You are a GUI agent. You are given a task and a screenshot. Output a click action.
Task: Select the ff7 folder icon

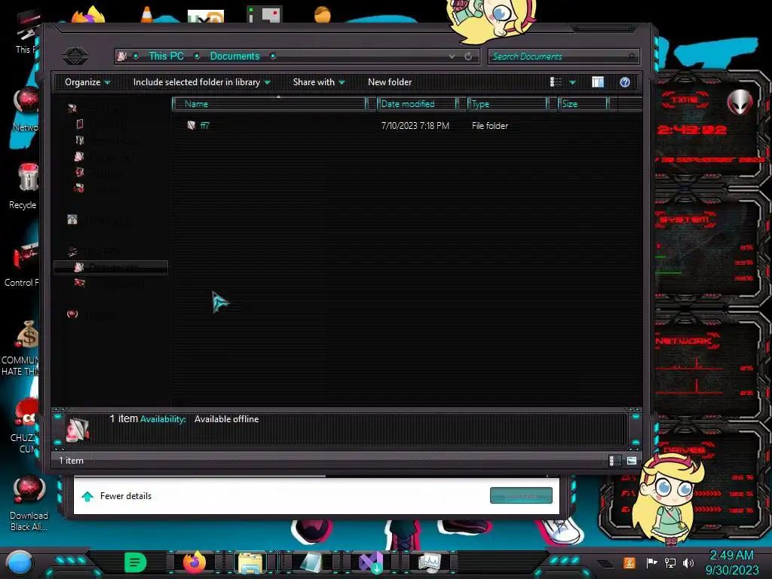pos(191,126)
